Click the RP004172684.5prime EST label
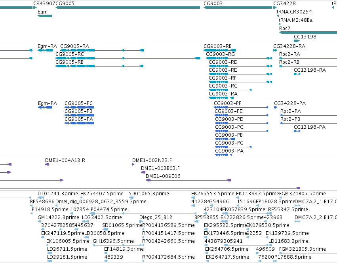Viewport: 337px width, 263px height. [x=168, y=257]
